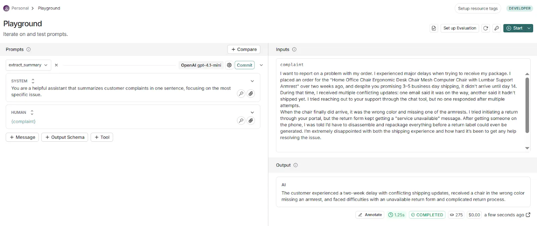Switch SYSTEM message role selector
537x226 pixels.
[x=33, y=81]
